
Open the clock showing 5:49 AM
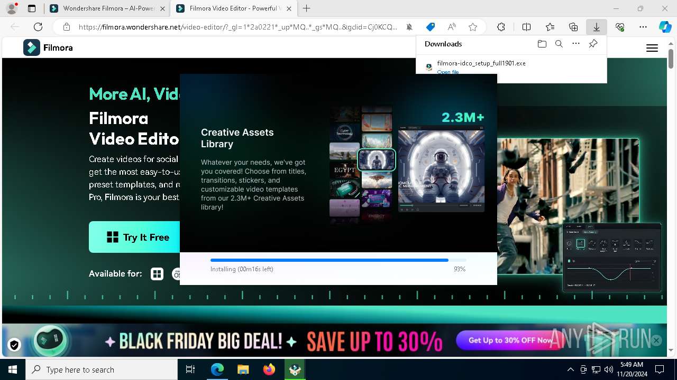point(632,369)
